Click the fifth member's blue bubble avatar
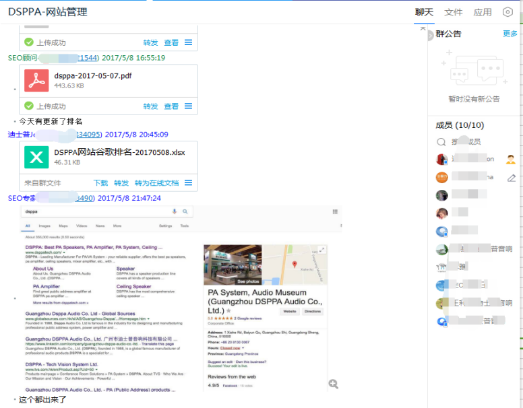The image size is (523, 408). (x=442, y=232)
